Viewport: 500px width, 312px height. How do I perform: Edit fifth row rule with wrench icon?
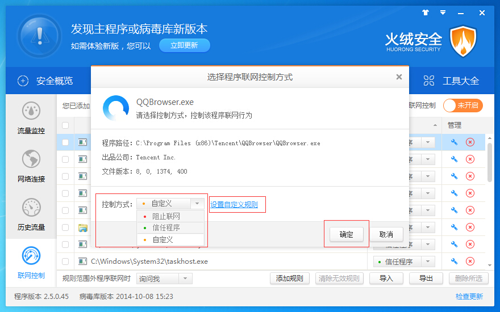pos(454,210)
